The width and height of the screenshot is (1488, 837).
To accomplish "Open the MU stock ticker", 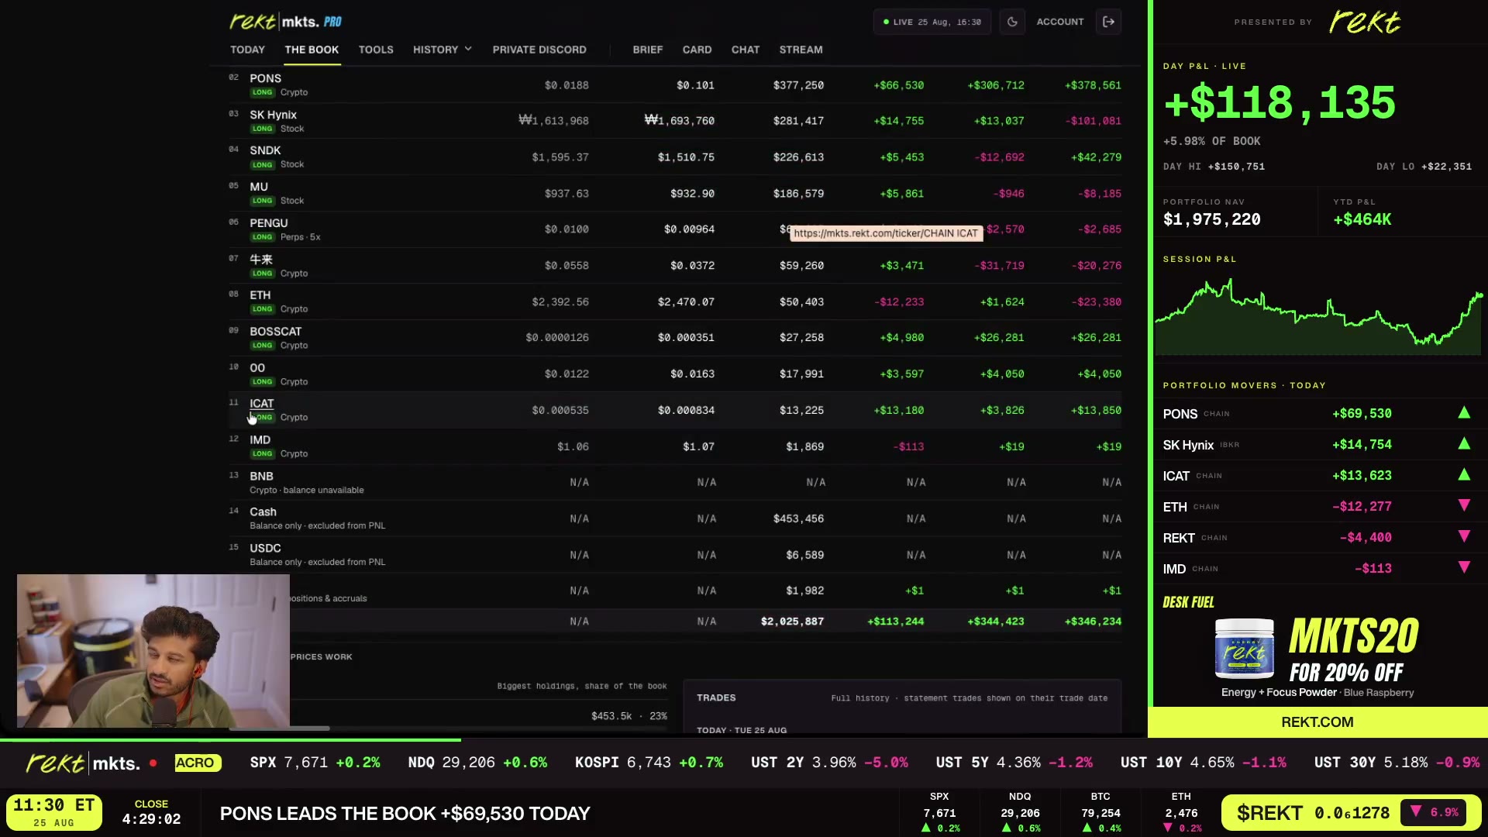I will 259,187.
